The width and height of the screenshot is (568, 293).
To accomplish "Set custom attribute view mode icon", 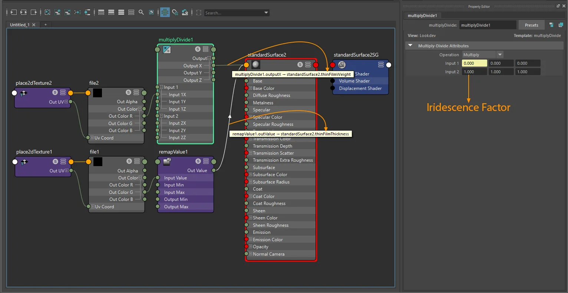I will [131, 12].
